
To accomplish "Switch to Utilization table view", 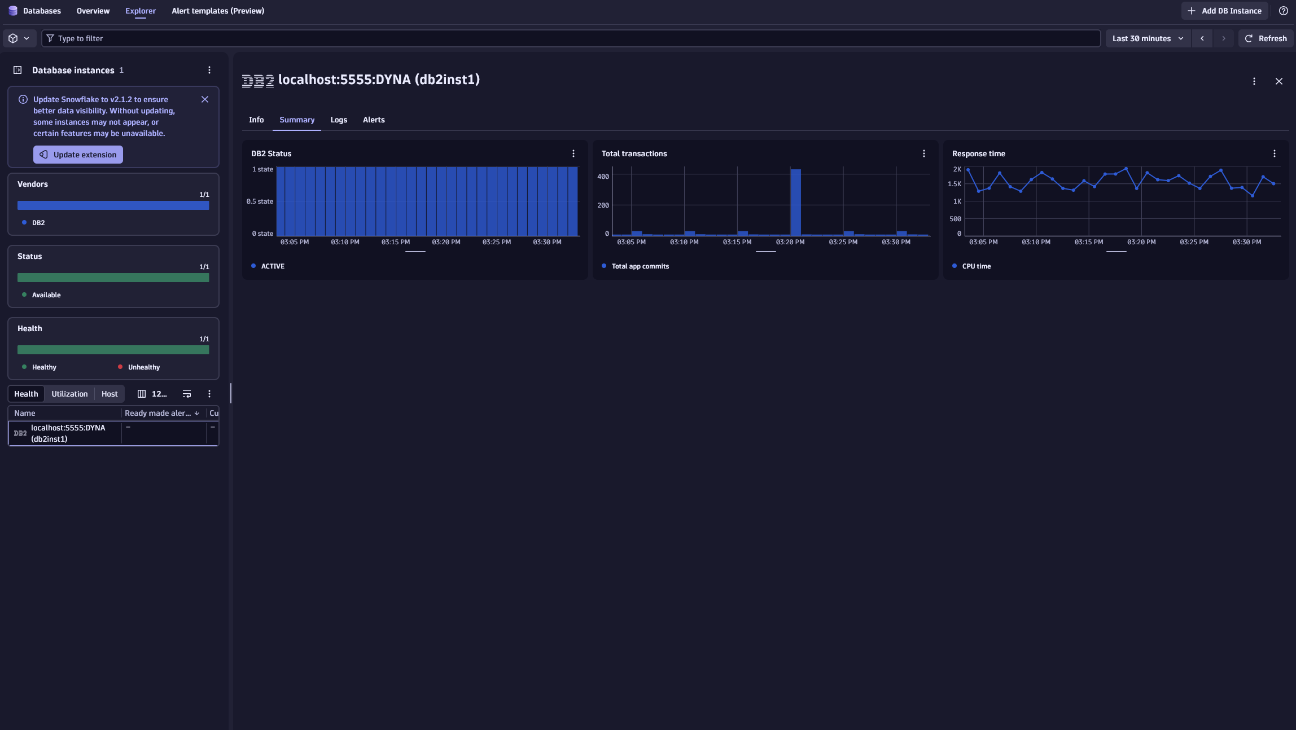I will click(69, 394).
